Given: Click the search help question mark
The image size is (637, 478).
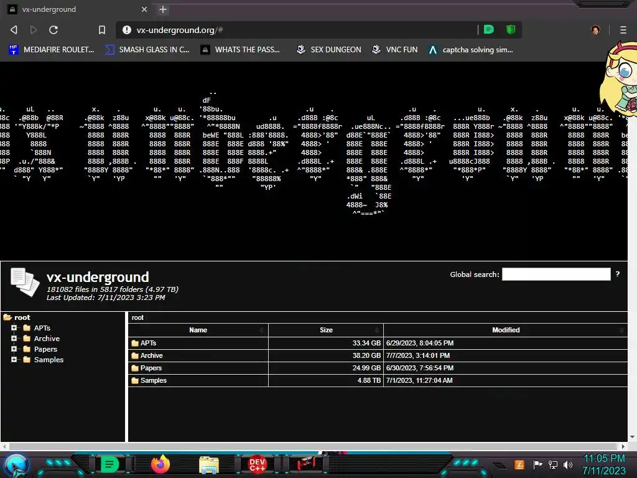Looking at the screenshot, I should [x=618, y=274].
